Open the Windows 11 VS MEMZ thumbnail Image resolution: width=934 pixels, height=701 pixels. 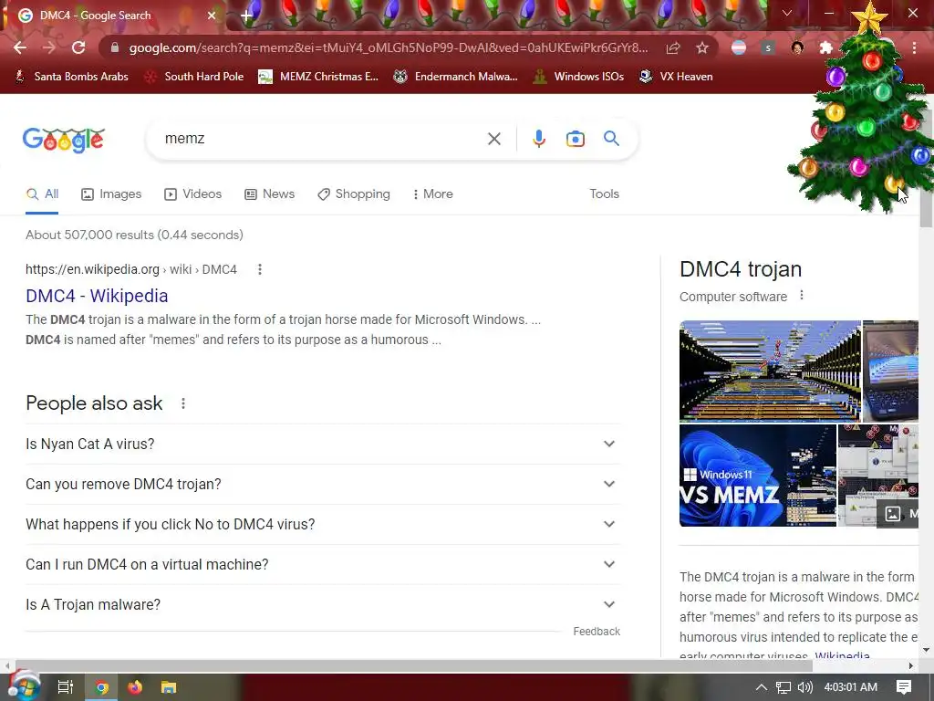pos(758,475)
